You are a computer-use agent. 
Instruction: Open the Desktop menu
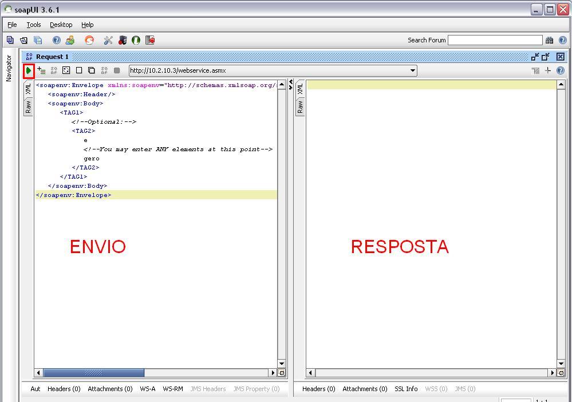[61, 25]
